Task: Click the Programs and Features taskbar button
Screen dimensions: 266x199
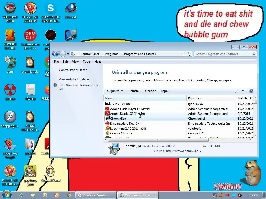Action: 138,195
